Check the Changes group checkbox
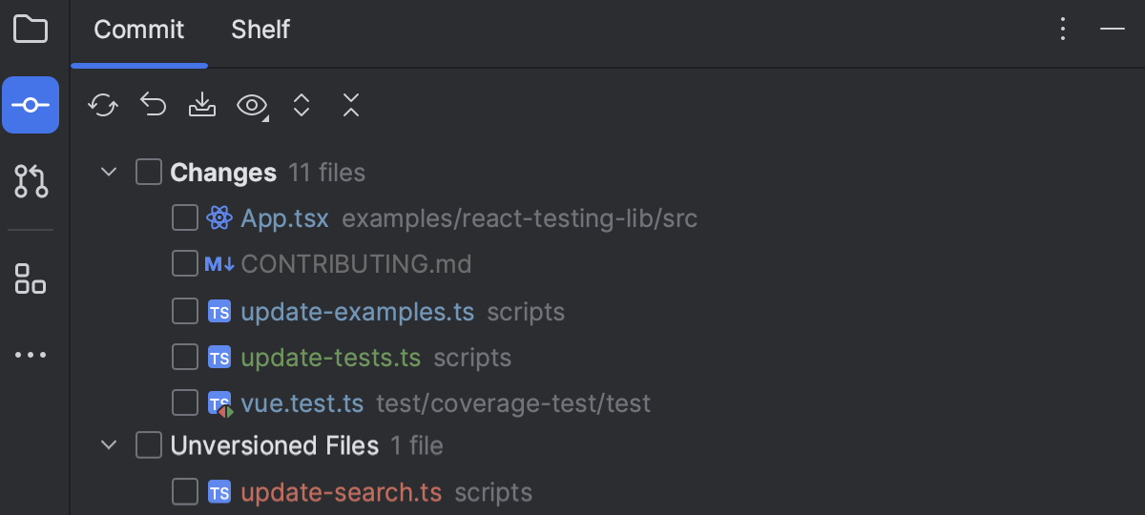 [149, 173]
